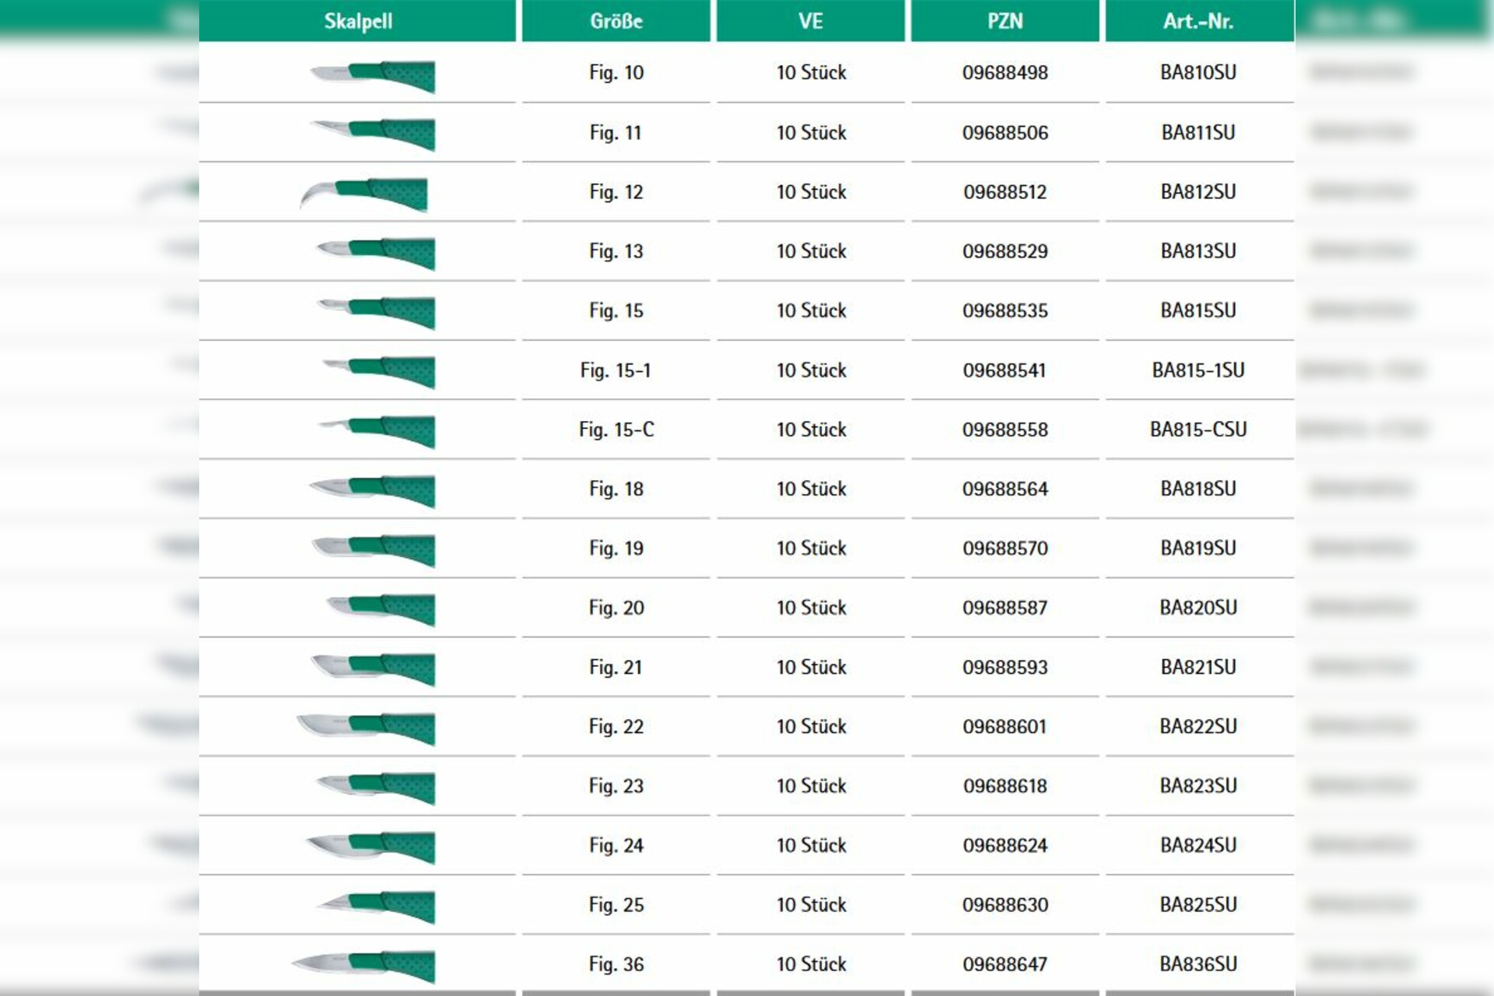Click the PZN column header
Screen dimensions: 1494x996
1005,21
